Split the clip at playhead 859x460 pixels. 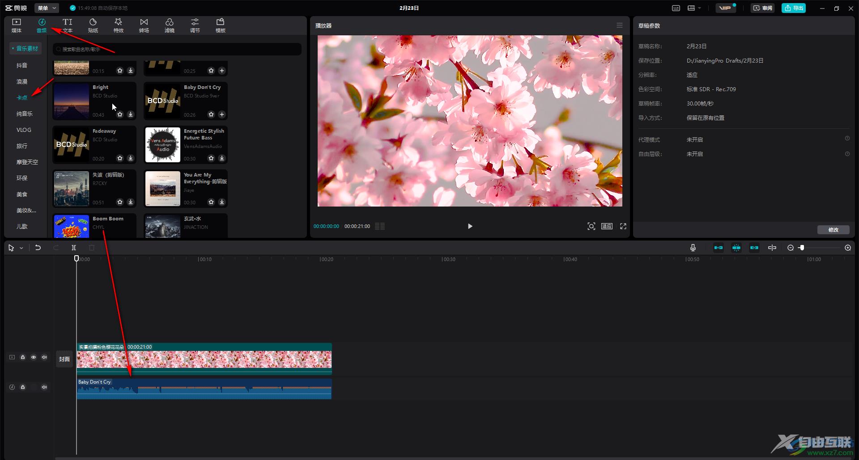pyautogui.click(x=74, y=248)
